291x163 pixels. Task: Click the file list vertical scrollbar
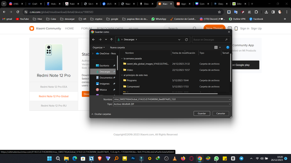(231, 68)
